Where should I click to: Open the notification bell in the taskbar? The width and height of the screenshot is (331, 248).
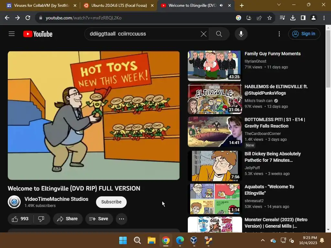click(322, 240)
